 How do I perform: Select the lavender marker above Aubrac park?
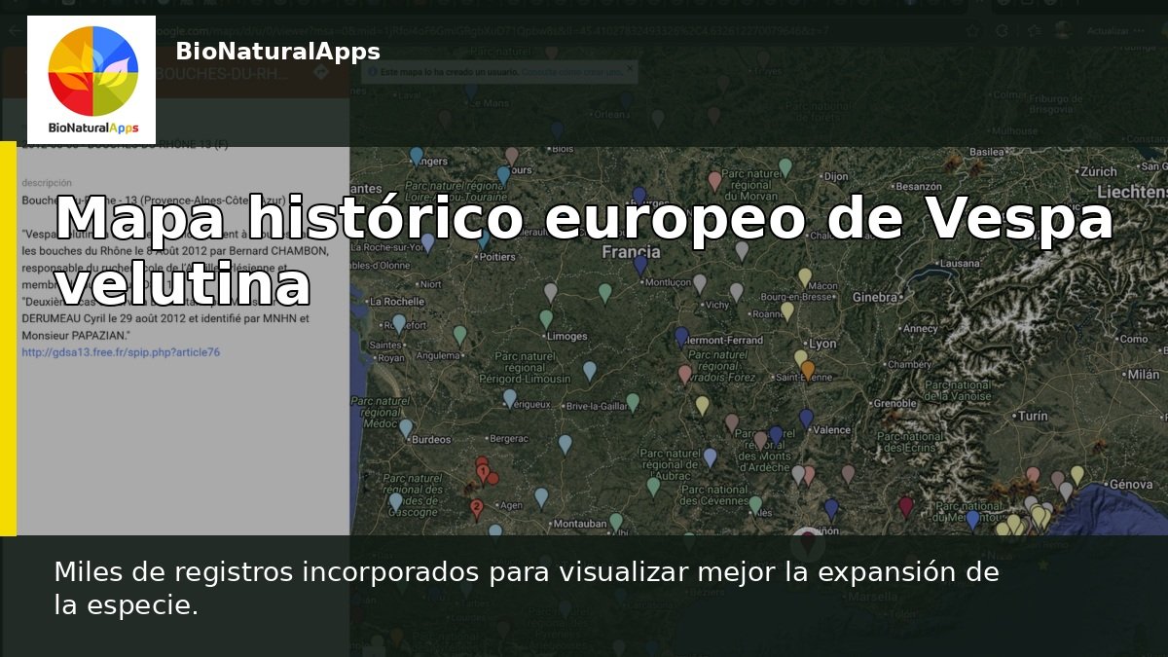[x=711, y=456]
